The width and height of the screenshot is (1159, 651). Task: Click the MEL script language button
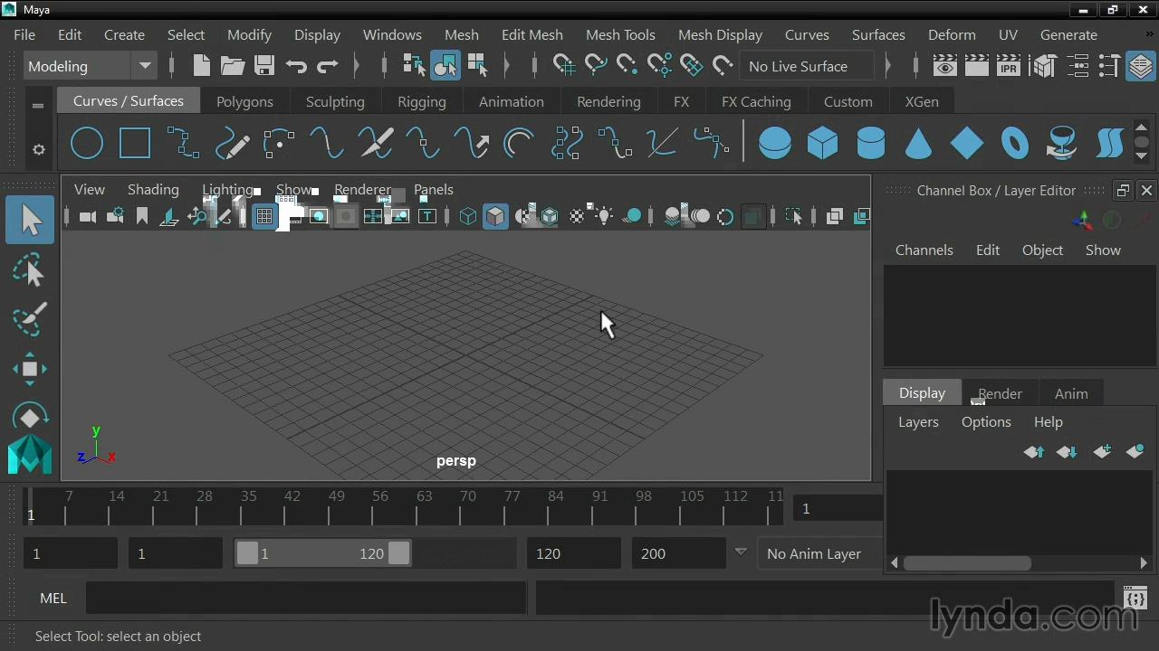coord(53,598)
